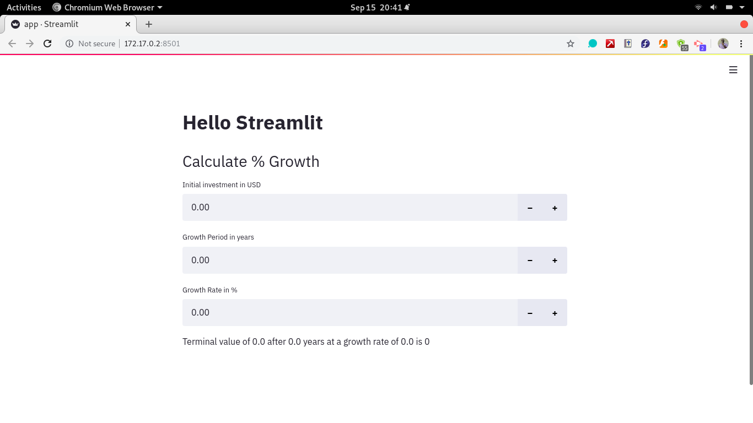
Task: Close the app · Streamlit tab
Action: tap(128, 24)
